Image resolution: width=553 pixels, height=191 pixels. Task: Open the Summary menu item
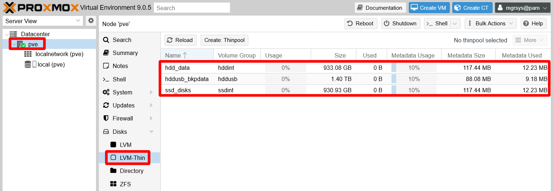pyautogui.click(x=125, y=53)
